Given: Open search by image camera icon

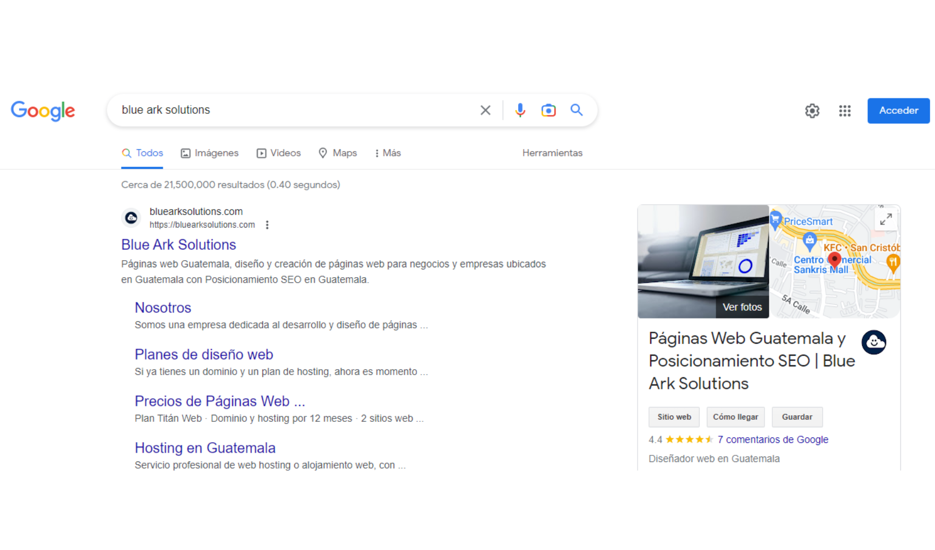Looking at the screenshot, I should coord(548,110).
